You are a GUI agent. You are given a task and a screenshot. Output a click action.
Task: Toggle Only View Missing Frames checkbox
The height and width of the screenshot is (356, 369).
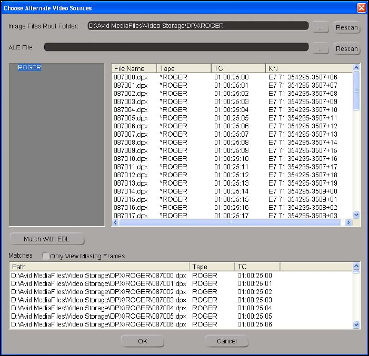(x=45, y=256)
